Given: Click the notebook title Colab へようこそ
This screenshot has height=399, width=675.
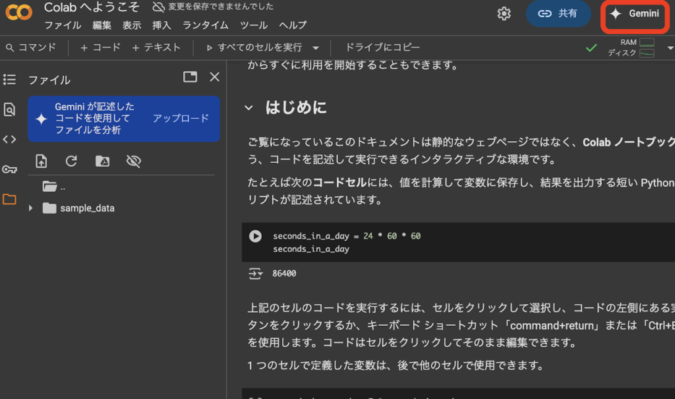Looking at the screenshot, I should click(92, 7).
